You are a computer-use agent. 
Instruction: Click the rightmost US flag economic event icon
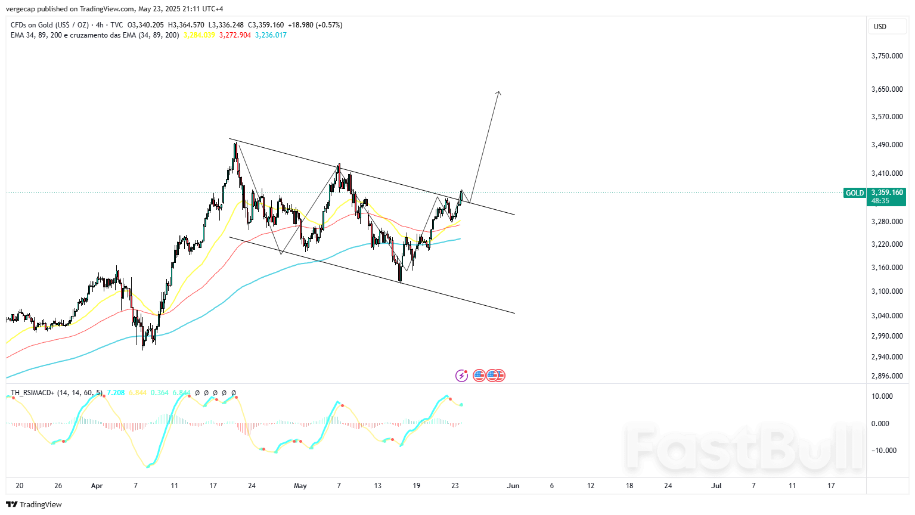(500, 376)
